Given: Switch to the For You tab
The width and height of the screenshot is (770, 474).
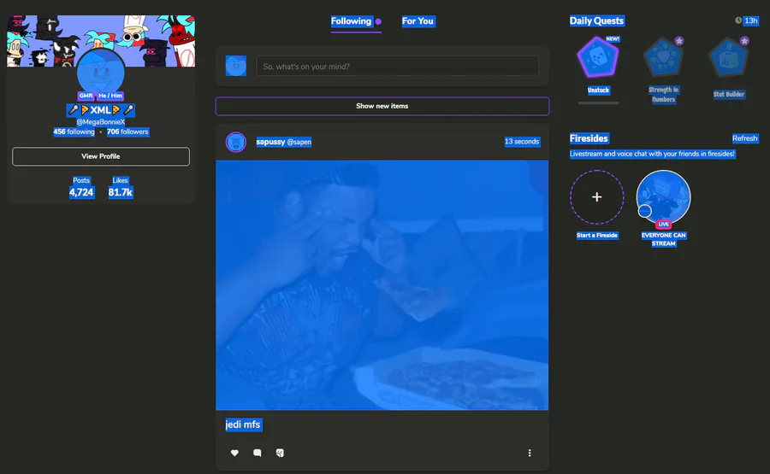Looking at the screenshot, I should (x=418, y=21).
